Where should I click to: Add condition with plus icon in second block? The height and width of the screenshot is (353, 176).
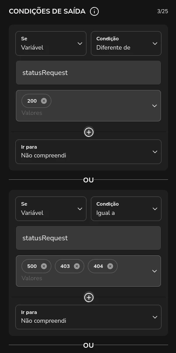(x=89, y=298)
